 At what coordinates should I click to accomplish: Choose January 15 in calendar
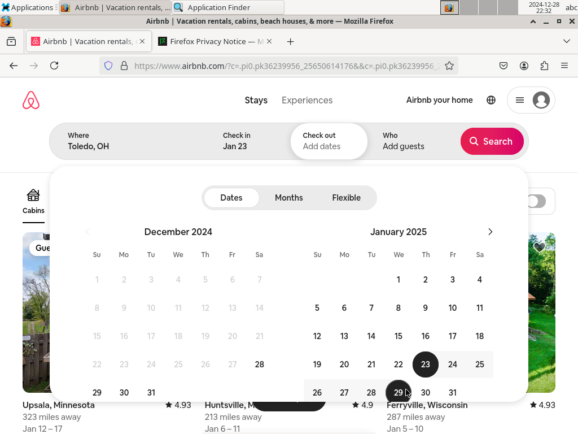point(399,336)
